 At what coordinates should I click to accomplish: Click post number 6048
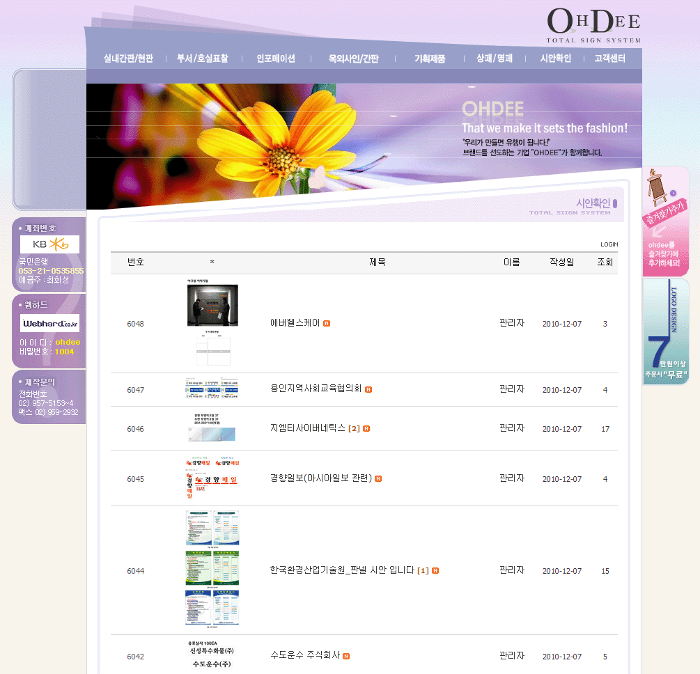pyautogui.click(x=135, y=324)
